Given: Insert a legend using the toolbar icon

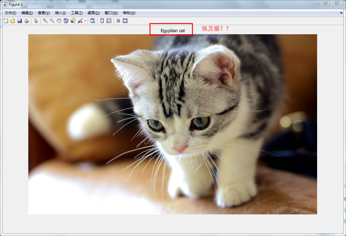Looking at the screenshot, I should pos(109,21).
